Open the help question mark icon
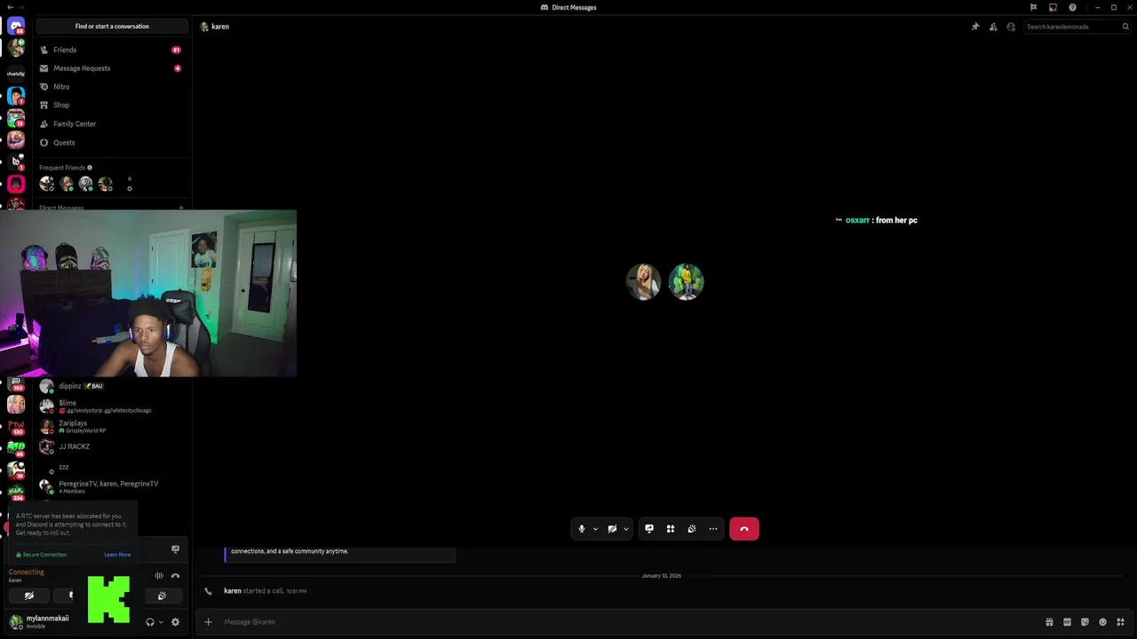Screen dimensions: 1137x639 [x=1072, y=7]
